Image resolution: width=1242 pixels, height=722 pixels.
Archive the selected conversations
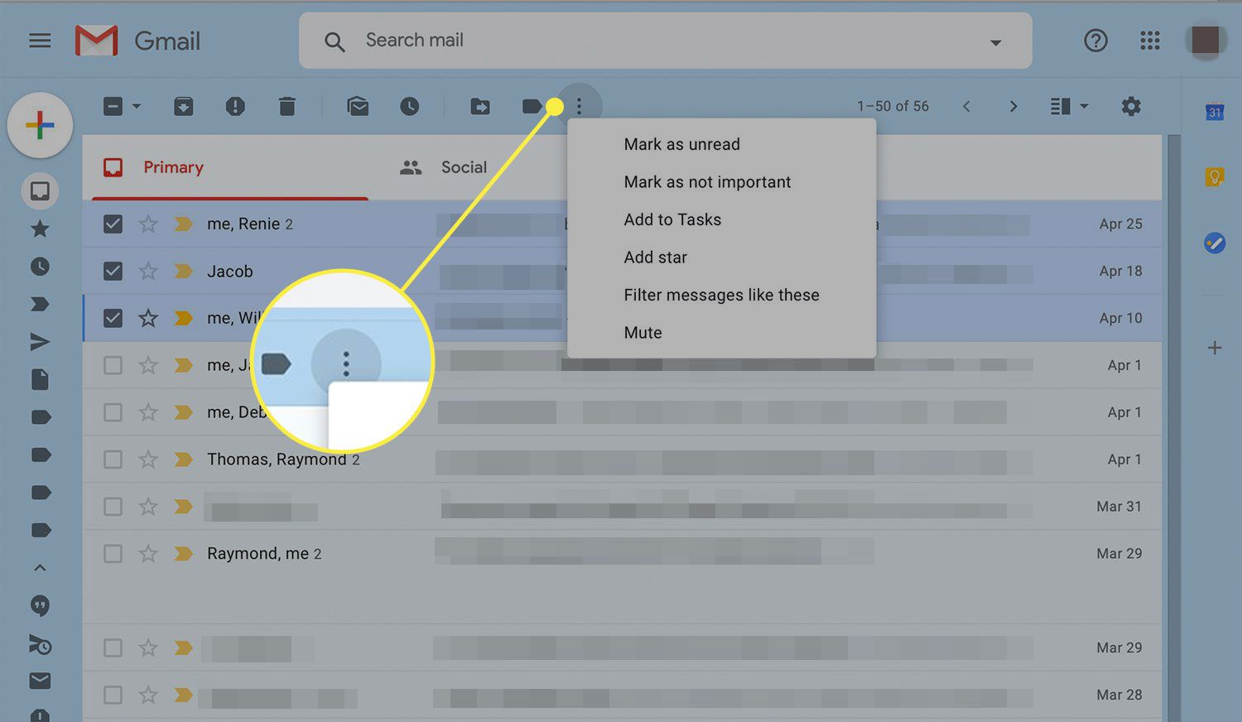(183, 106)
